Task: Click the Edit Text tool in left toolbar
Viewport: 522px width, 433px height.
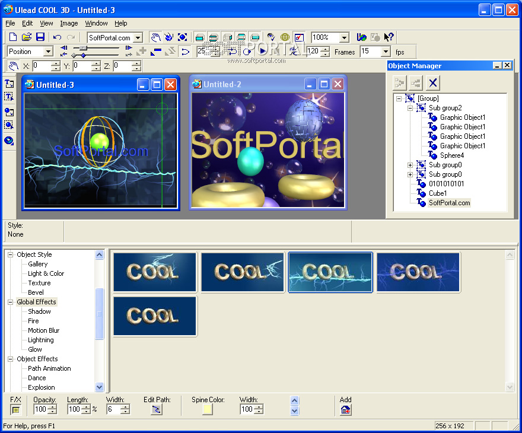Action: point(9,97)
